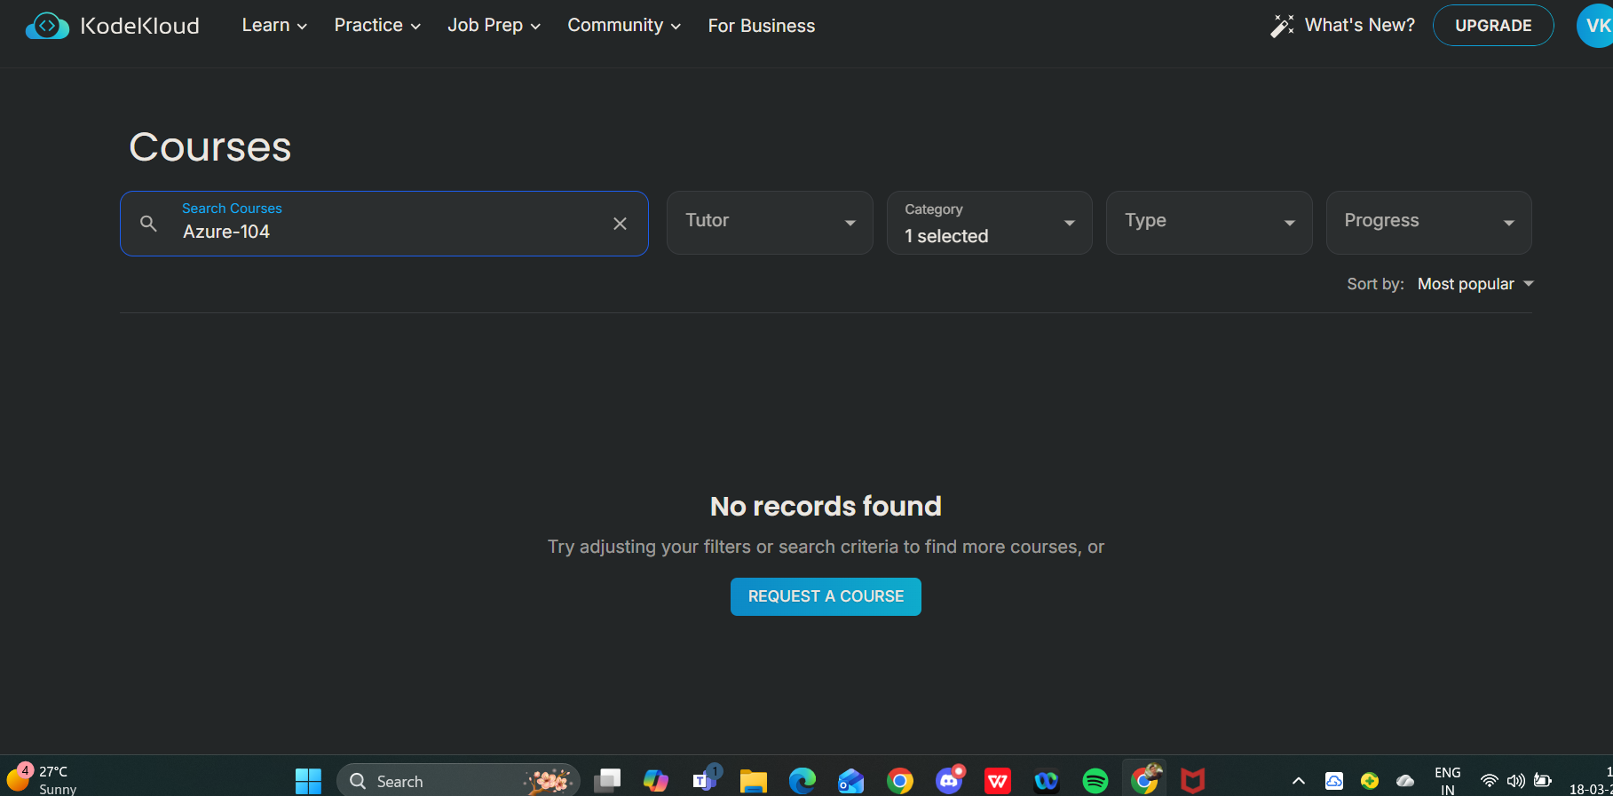Open WPS Office from the taskbar

[x=998, y=781]
